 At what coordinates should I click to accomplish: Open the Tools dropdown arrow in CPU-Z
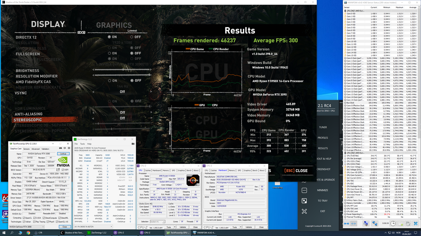tap(175, 227)
